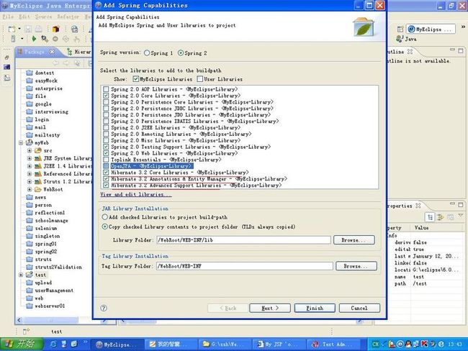Close the Package Explorer view with its X
The image size is (468, 351).
click(52, 52)
